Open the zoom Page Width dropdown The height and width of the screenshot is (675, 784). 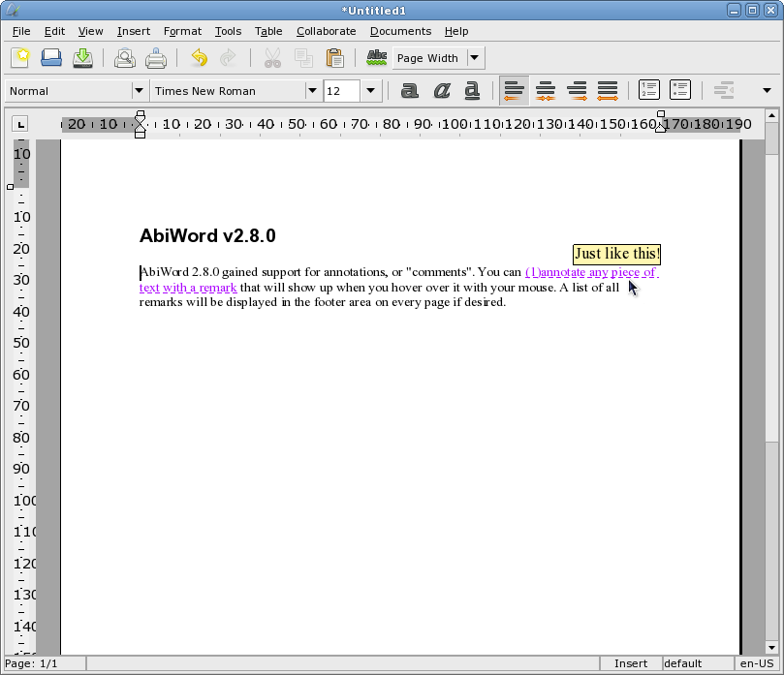pyautogui.click(x=475, y=58)
